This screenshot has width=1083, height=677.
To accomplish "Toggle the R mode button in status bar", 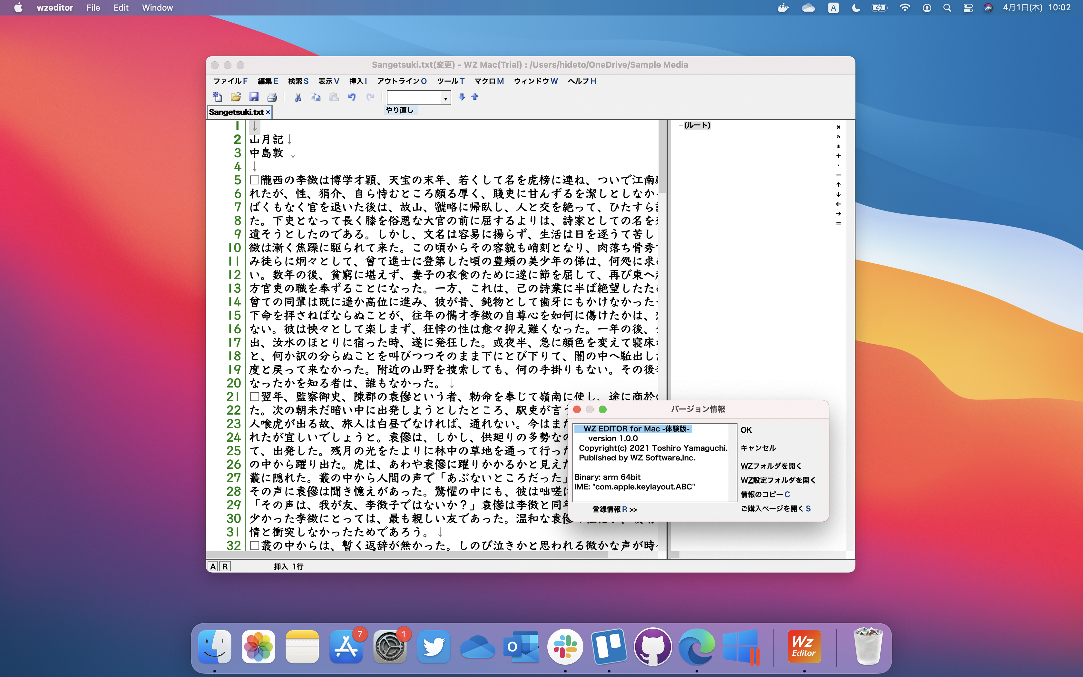I will 224,566.
